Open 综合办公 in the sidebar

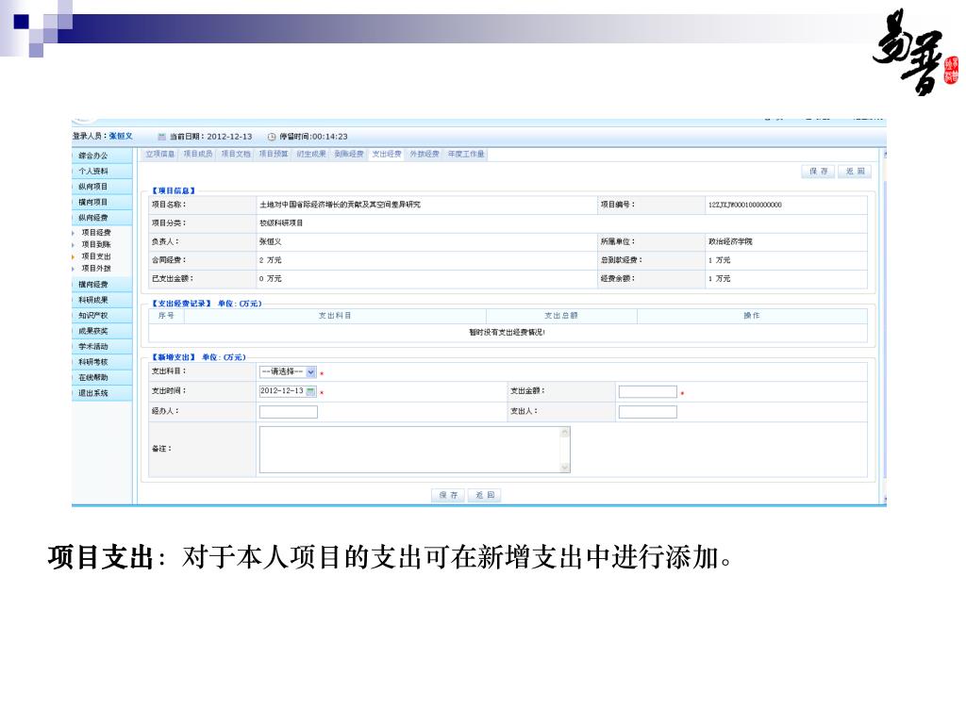click(102, 156)
